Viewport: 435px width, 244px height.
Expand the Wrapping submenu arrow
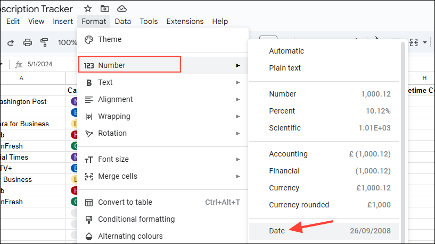(238, 116)
